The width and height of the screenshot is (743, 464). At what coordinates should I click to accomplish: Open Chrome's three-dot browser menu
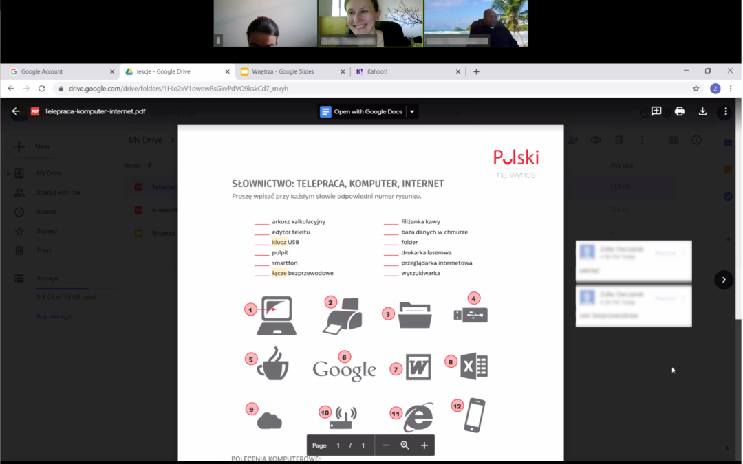coord(730,89)
